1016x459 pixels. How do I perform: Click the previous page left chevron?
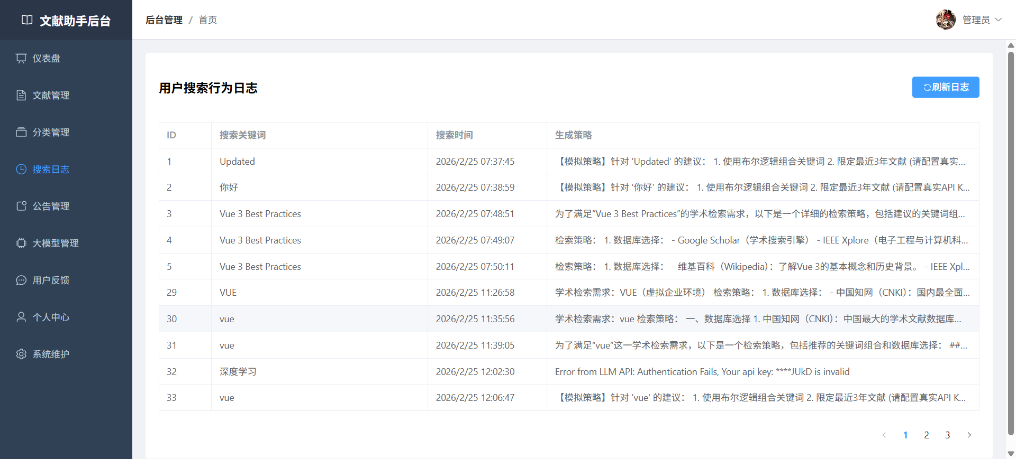pyautogui.click(x=884, y=435)
